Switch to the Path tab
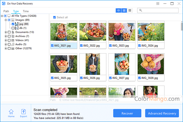The height and width of the screenshot is (122, 183). tap(6, 11)
